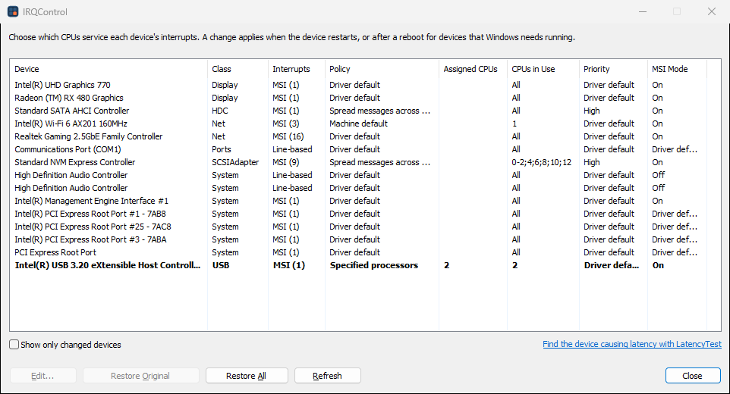Click the SCSIAdapter class cell

(235, 162)
